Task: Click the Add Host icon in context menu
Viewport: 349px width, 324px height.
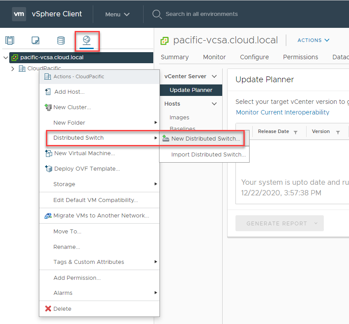Action: coord(48,92)
